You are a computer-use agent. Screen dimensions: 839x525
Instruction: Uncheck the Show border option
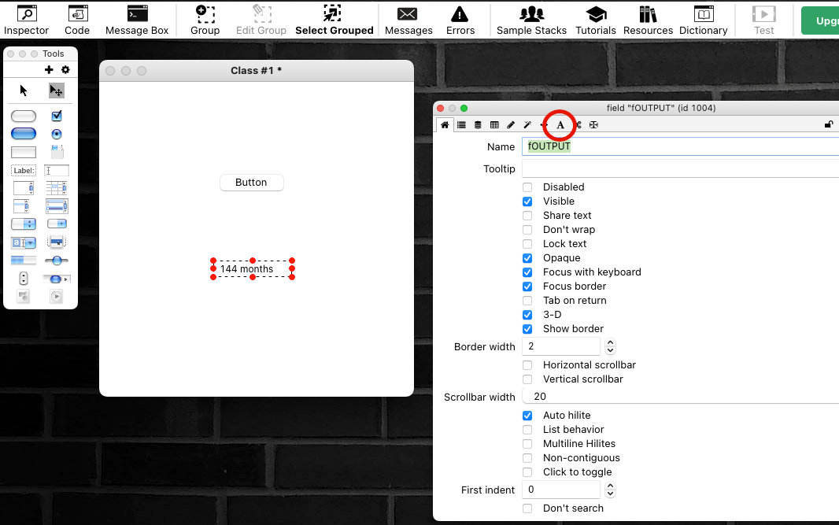(x=527, y=329)
